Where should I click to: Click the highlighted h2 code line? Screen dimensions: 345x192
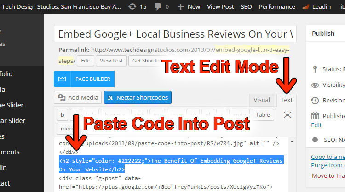click(171, 165)
